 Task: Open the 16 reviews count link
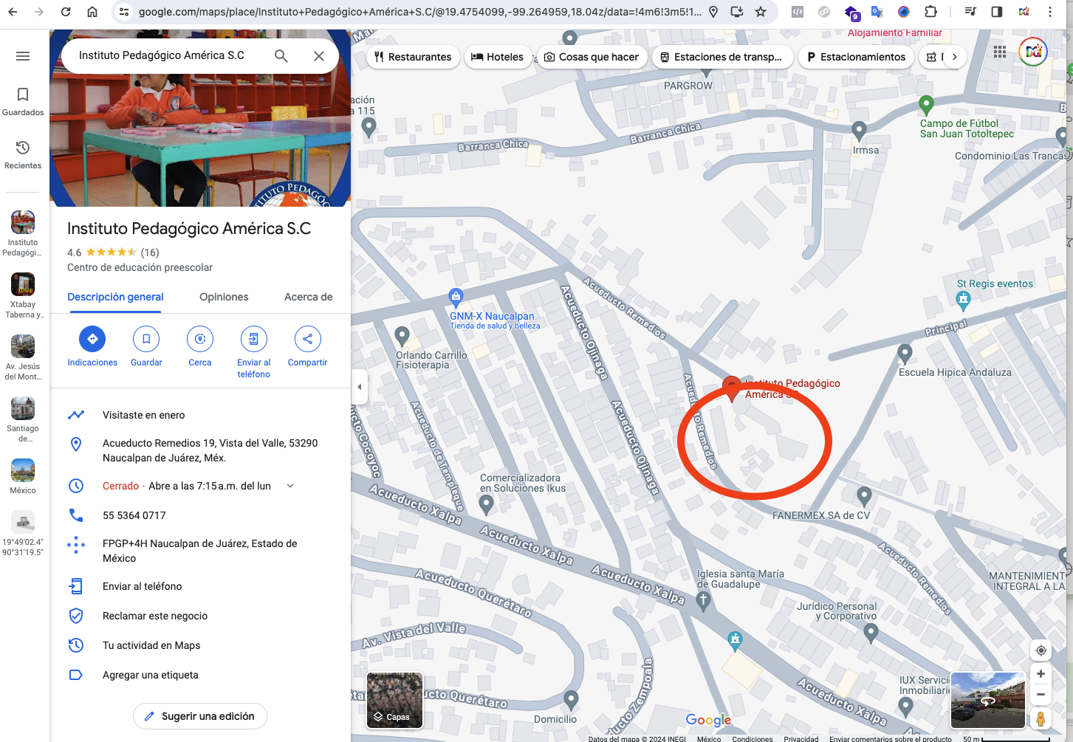150,253
